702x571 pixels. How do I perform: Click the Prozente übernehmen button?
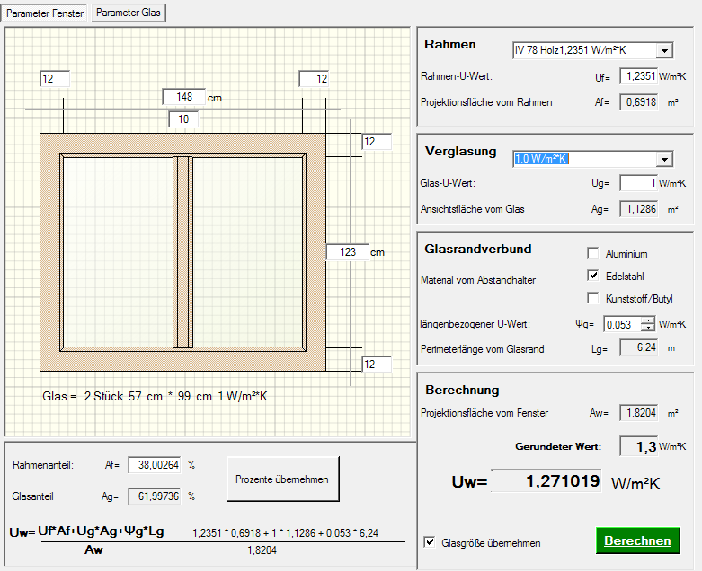282,479
